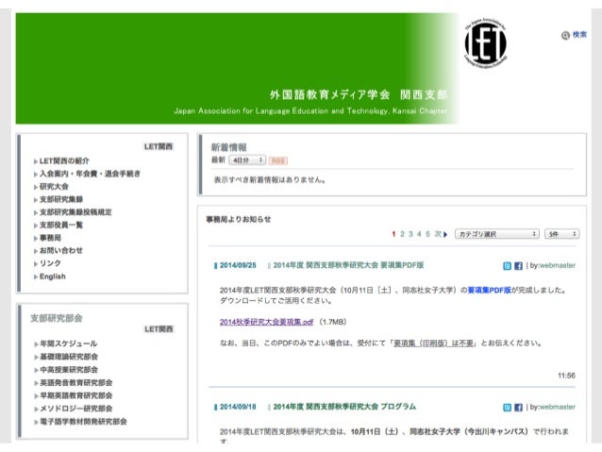Open the search link in the top-right corner
Screen dimensions: 602x452
coord(579,35)
